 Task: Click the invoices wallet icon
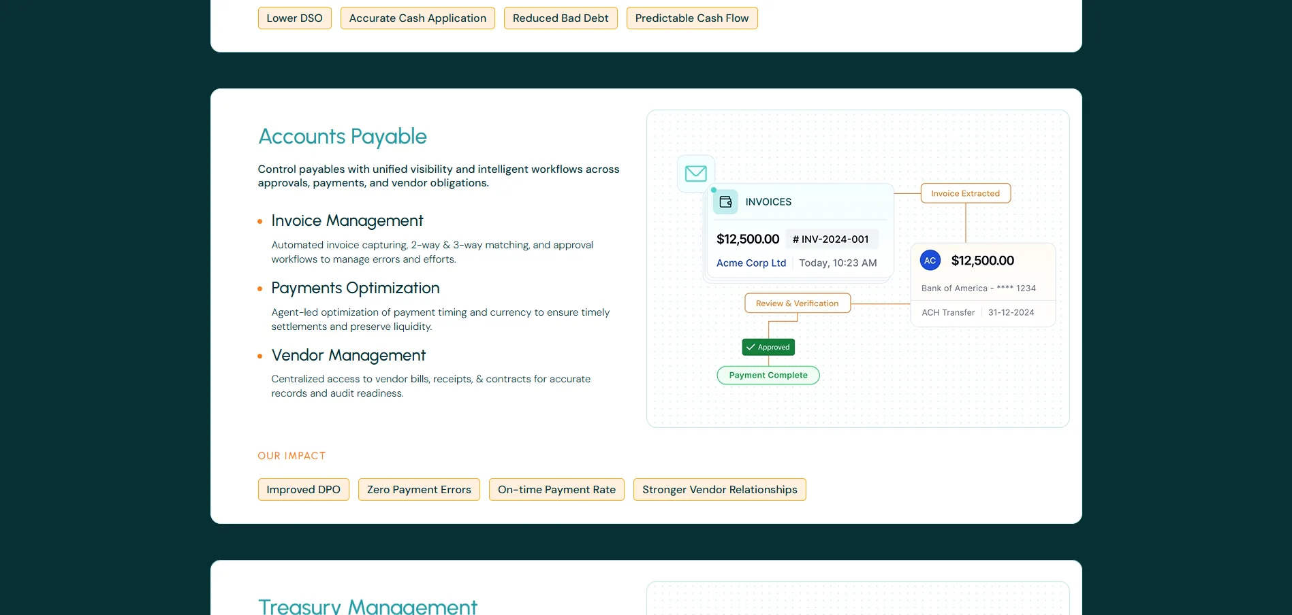click(725, 201)
